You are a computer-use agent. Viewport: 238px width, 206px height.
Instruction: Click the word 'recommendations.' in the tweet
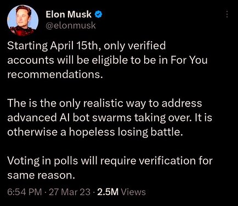click(x=54, y=74)
